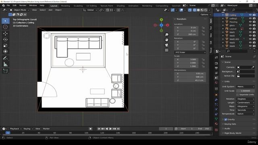Open the Output properties tab icon
Image resolution: width=258 pixels, height=145 pixels.
[216, 68]
